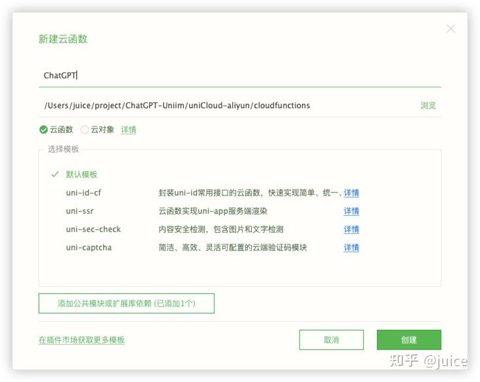Close the 新建云函数 dialog with the X icon

[450, 29]
